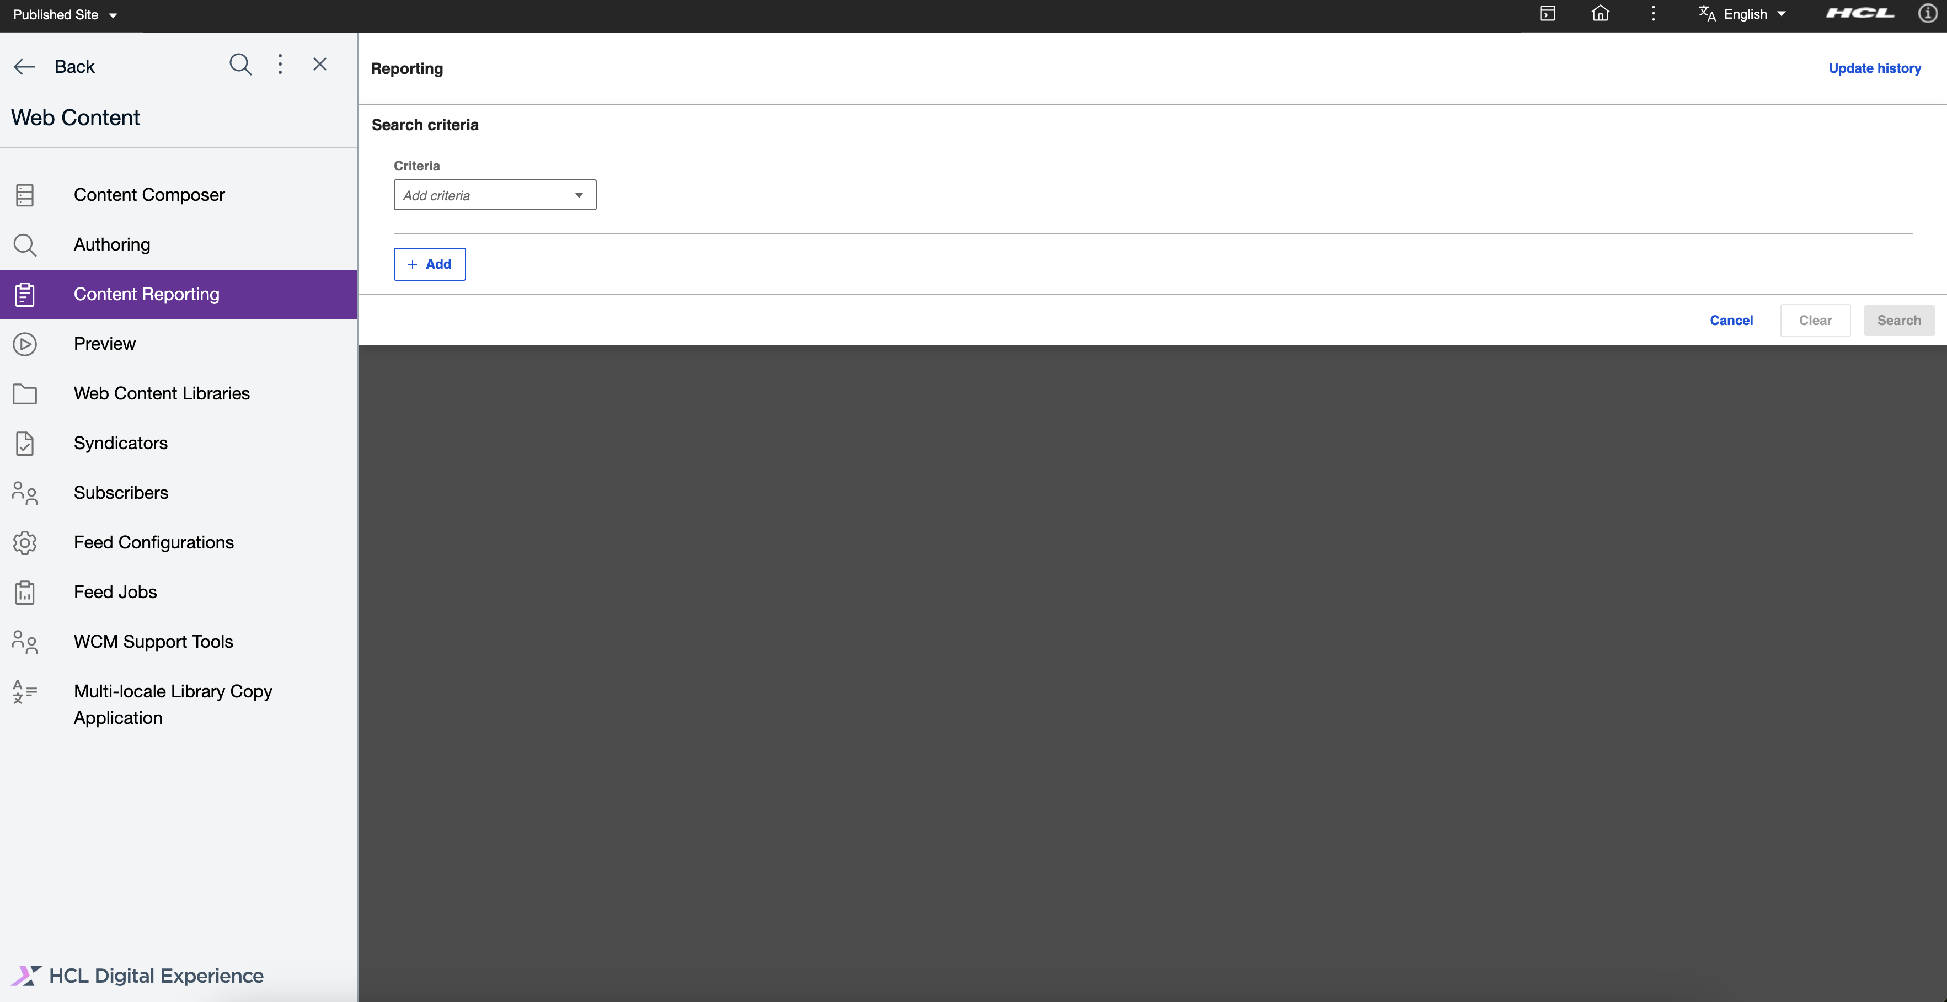Click the Cancel button

coord(1731,321)
